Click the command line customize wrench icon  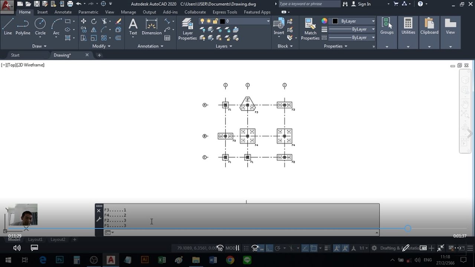pyautogui.click(x=99, y=220)
